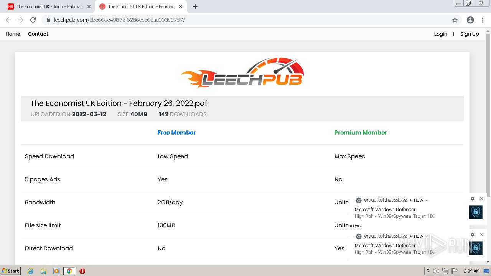Viewport: 491px width, 276px height.
Task: Click the Chrome taskbar icon
Action: click(x=69, y=271)
